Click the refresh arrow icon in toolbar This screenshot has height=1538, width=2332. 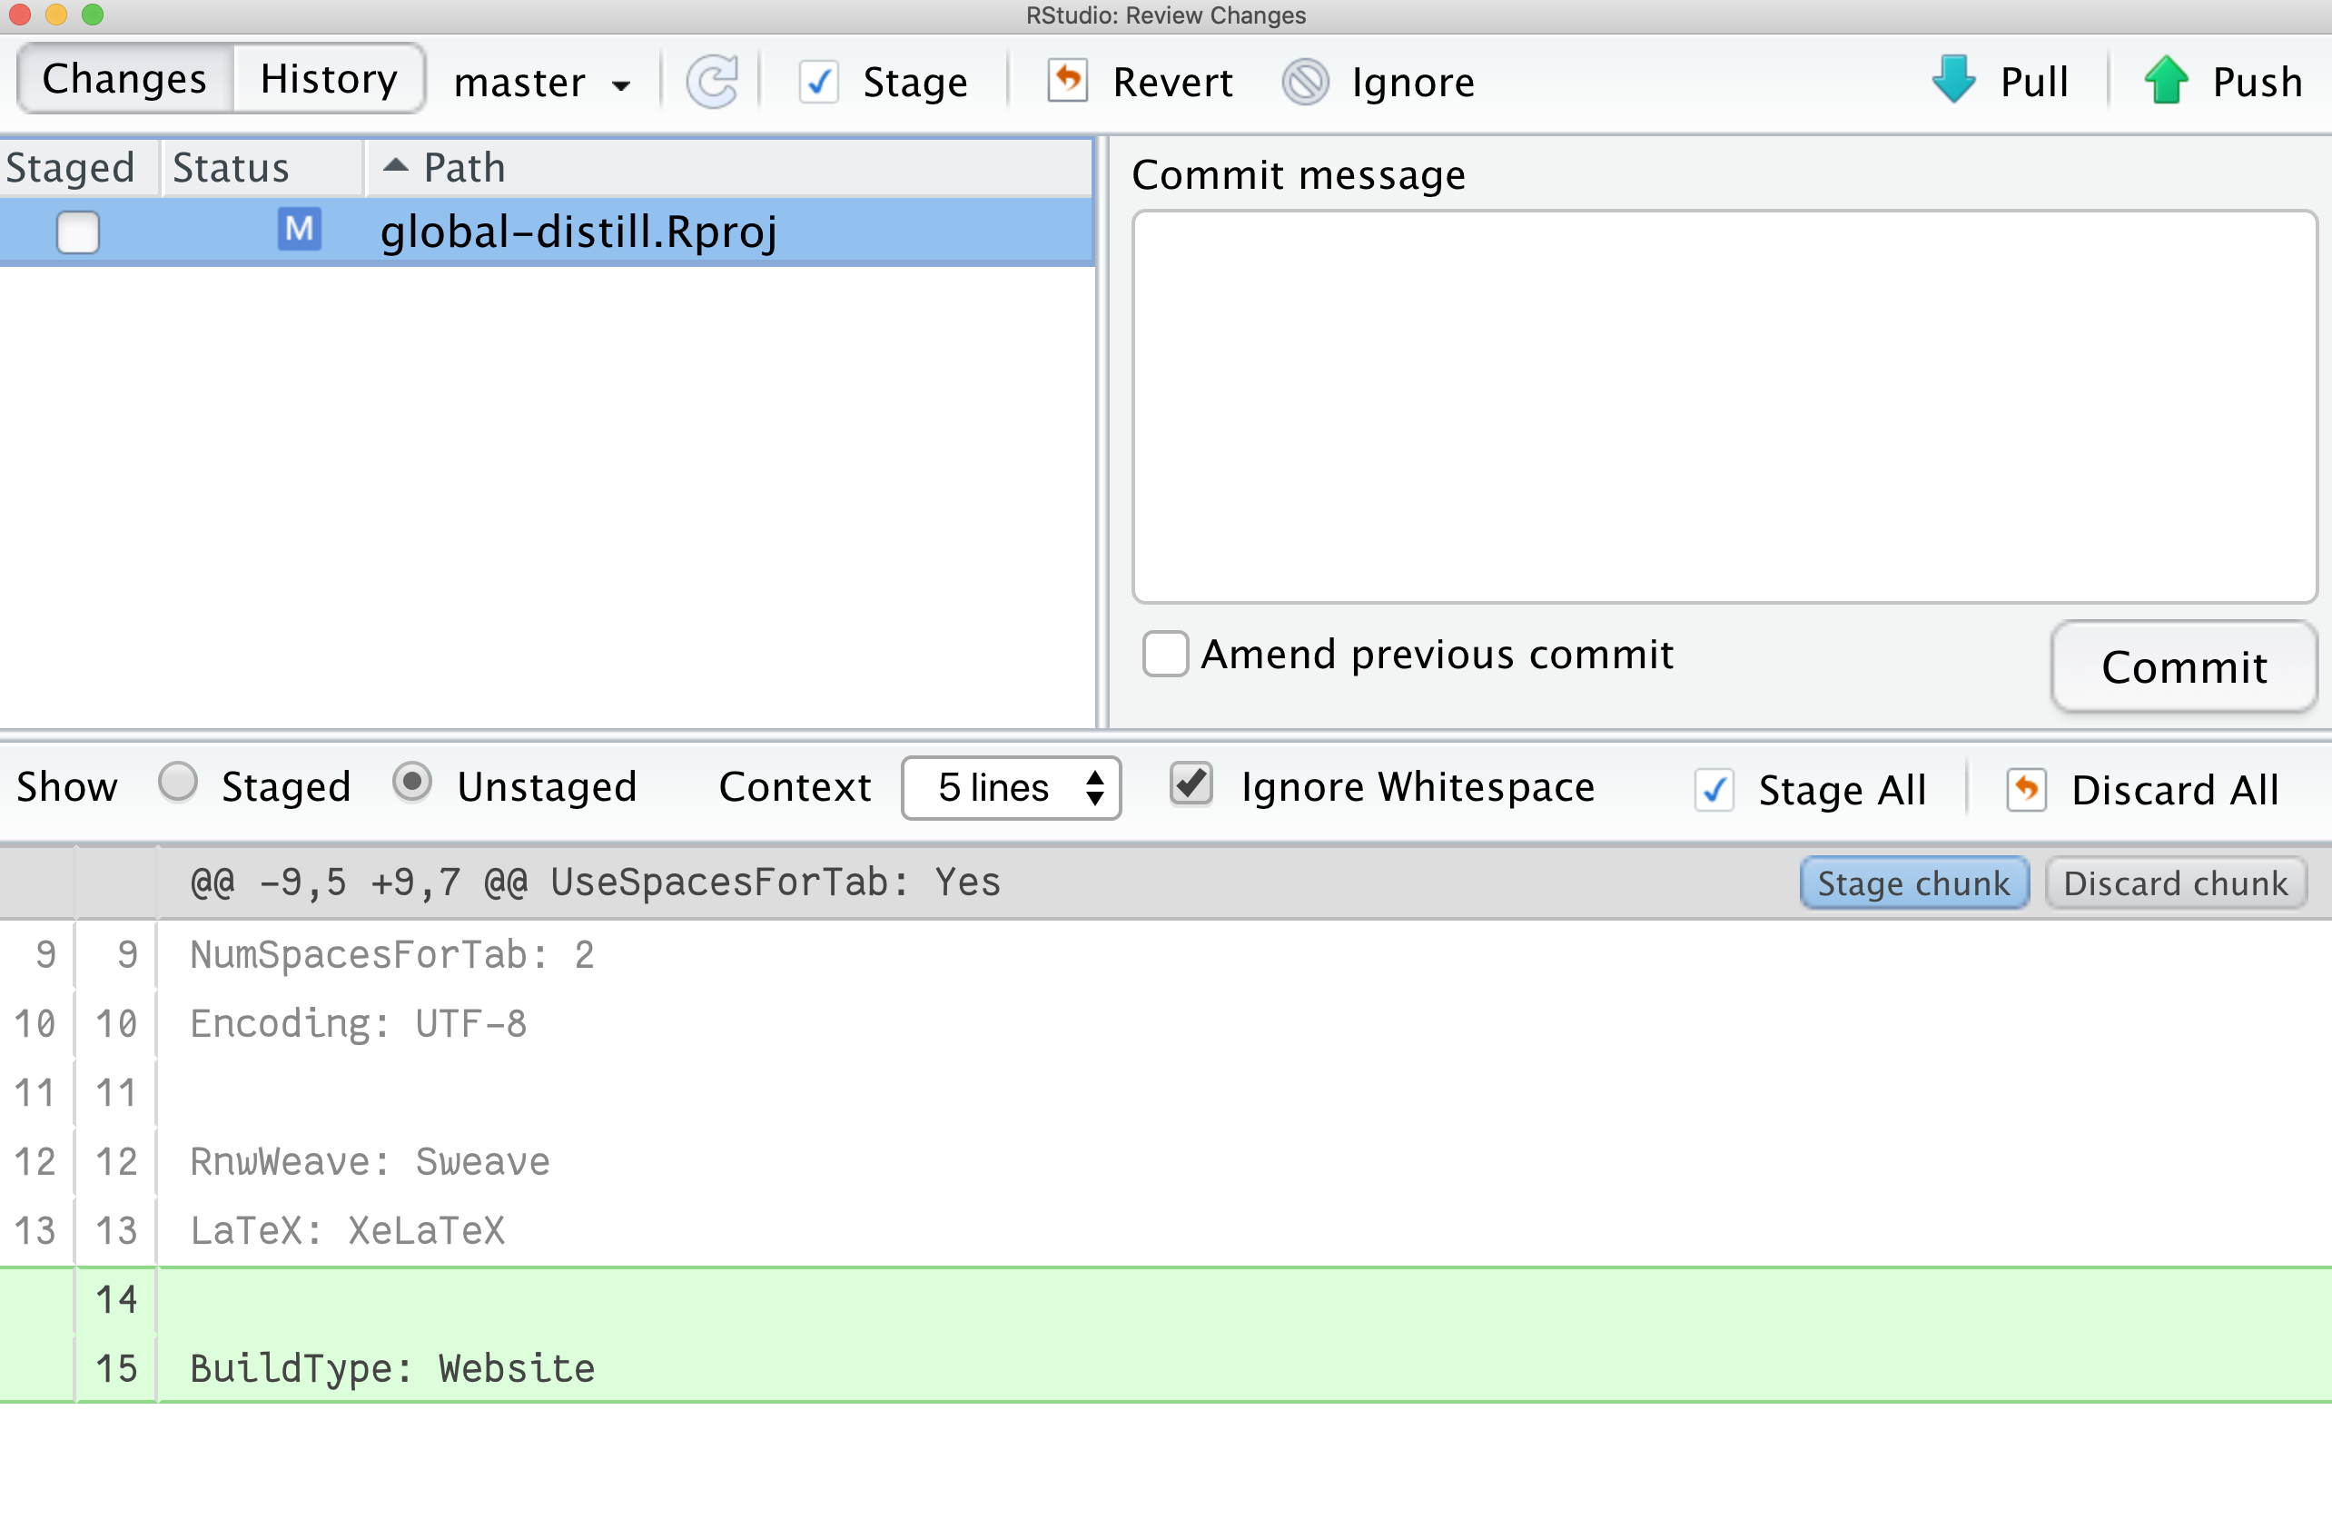tap(712, 82)
